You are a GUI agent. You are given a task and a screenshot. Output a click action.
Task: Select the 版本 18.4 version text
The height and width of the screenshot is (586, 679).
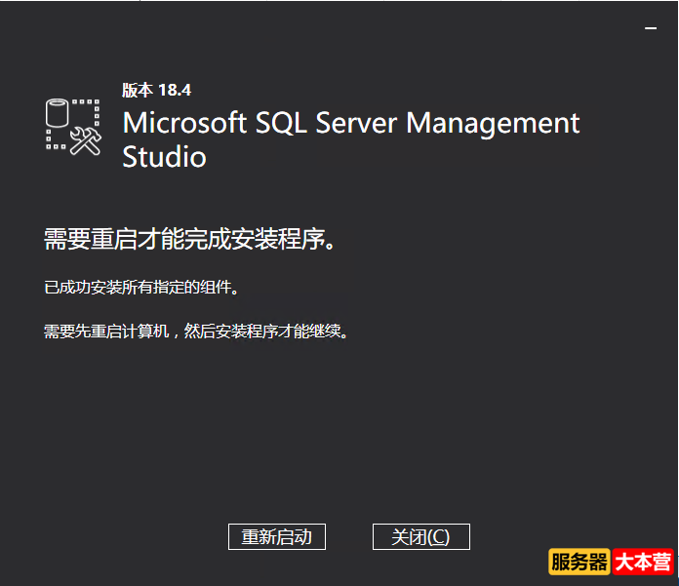156,90
